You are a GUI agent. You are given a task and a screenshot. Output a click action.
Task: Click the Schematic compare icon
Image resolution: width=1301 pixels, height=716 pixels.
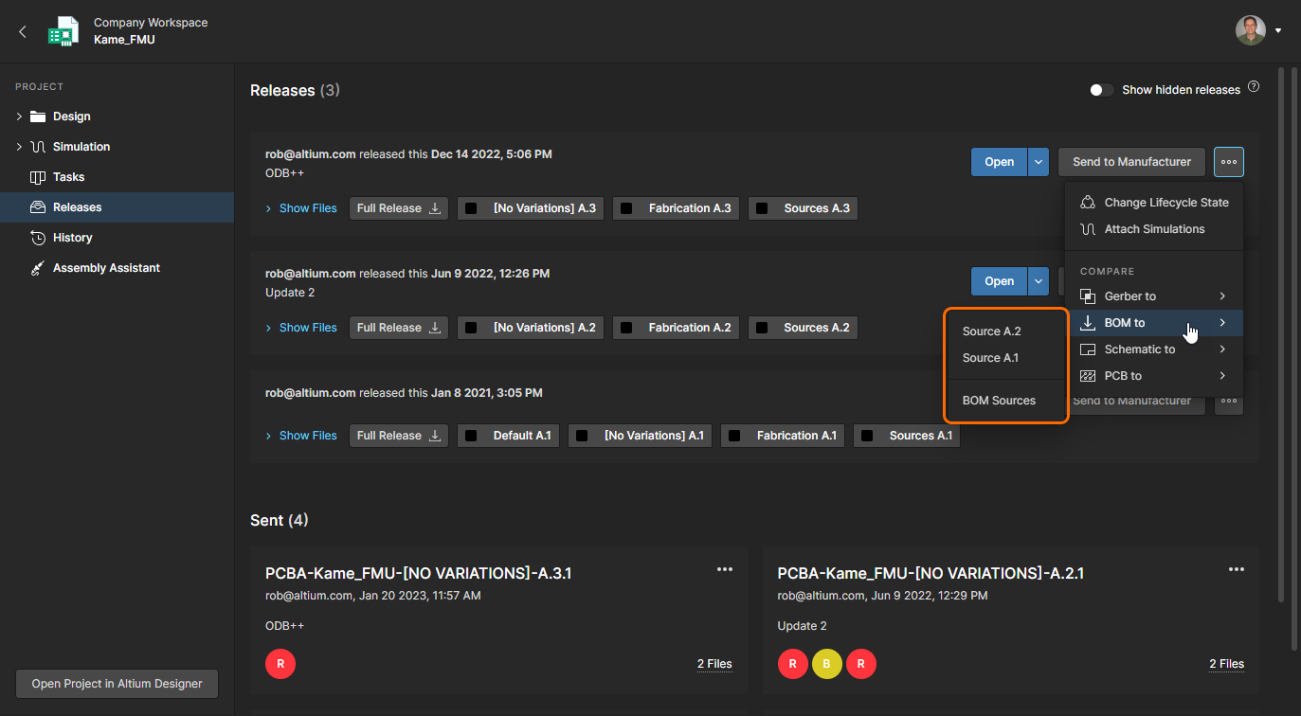click(x=1088, y=349)
